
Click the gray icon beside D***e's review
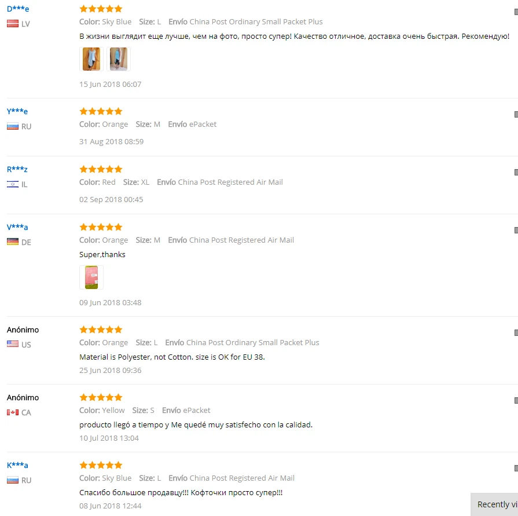(x=516, y=12)
